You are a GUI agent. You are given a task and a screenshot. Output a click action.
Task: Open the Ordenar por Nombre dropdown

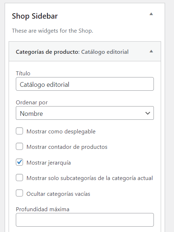85,113
